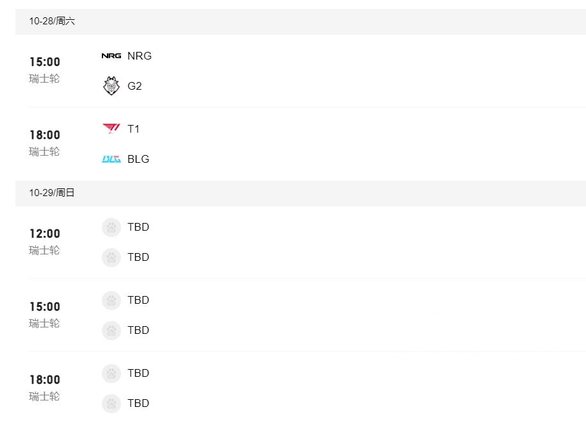The width and height of the screenshot is (586, 421).
Task: Click second TBD placeholder icon at 12:00
Action: (x=111, y=257)
